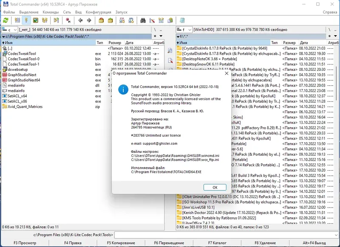Click the green Reread source refresh icon
This screenshot has width=340, height=247.
(x=6, y=20)
